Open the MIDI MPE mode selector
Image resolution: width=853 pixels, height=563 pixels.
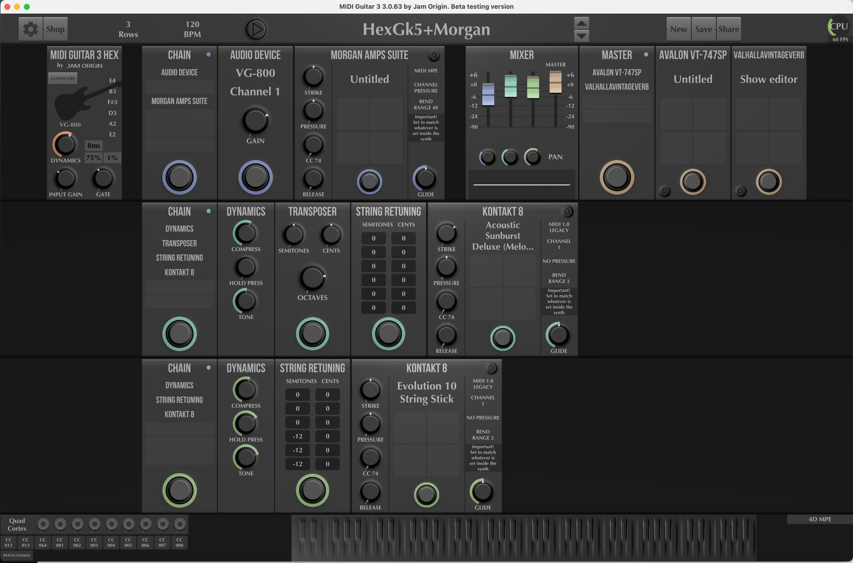(426, 71)
